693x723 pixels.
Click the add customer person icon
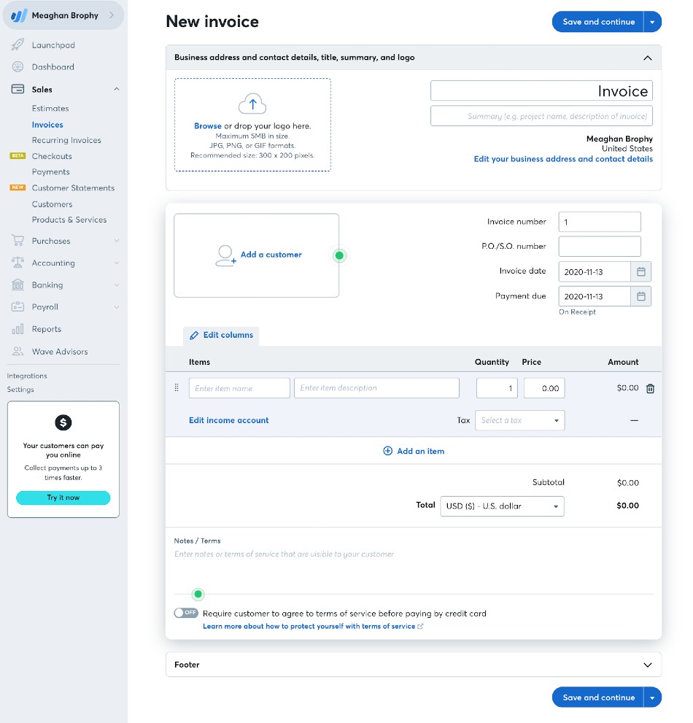[x=225, y=255]
